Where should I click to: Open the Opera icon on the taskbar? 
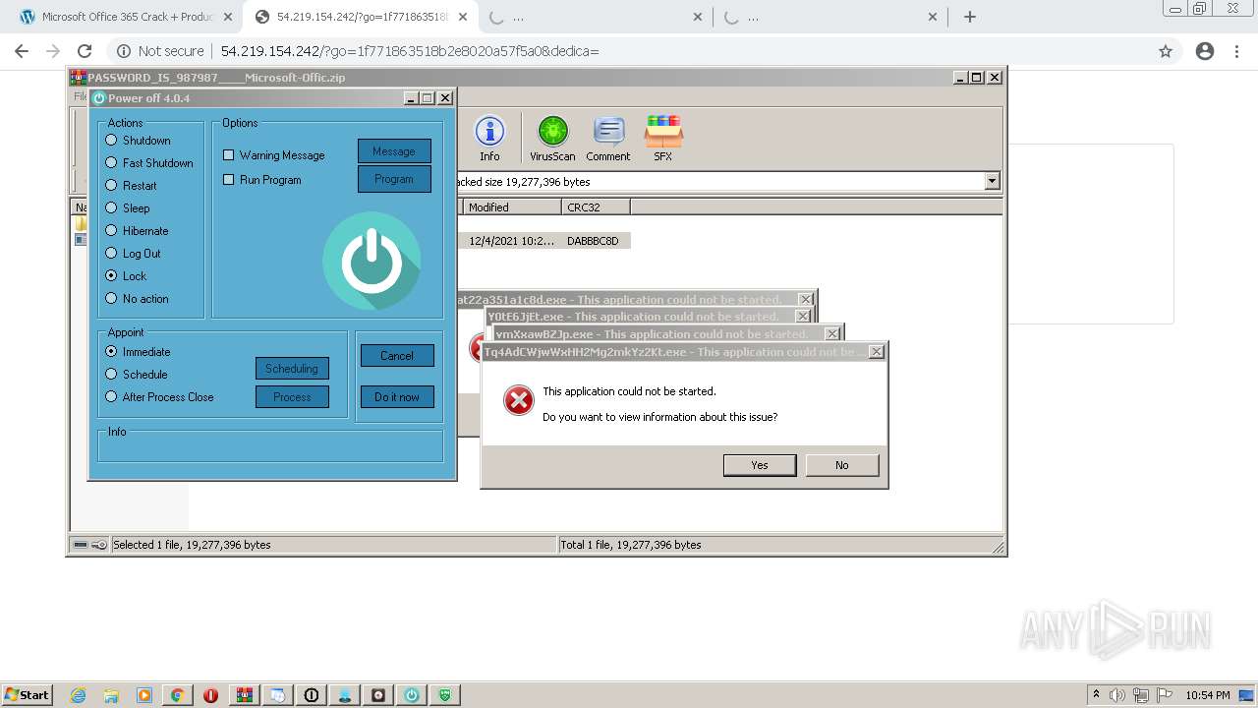coord(211,695)
